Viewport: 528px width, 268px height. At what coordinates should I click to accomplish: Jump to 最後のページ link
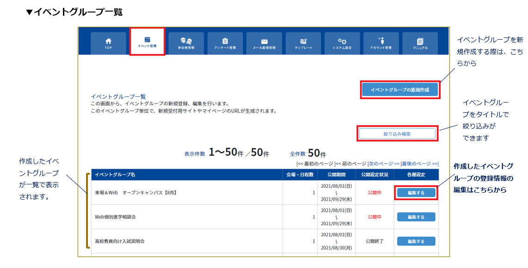click(x=420, y=164)
